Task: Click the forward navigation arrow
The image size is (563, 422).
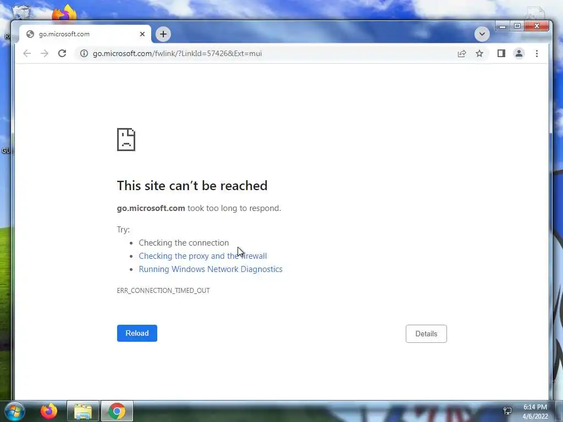Action: 45,53
